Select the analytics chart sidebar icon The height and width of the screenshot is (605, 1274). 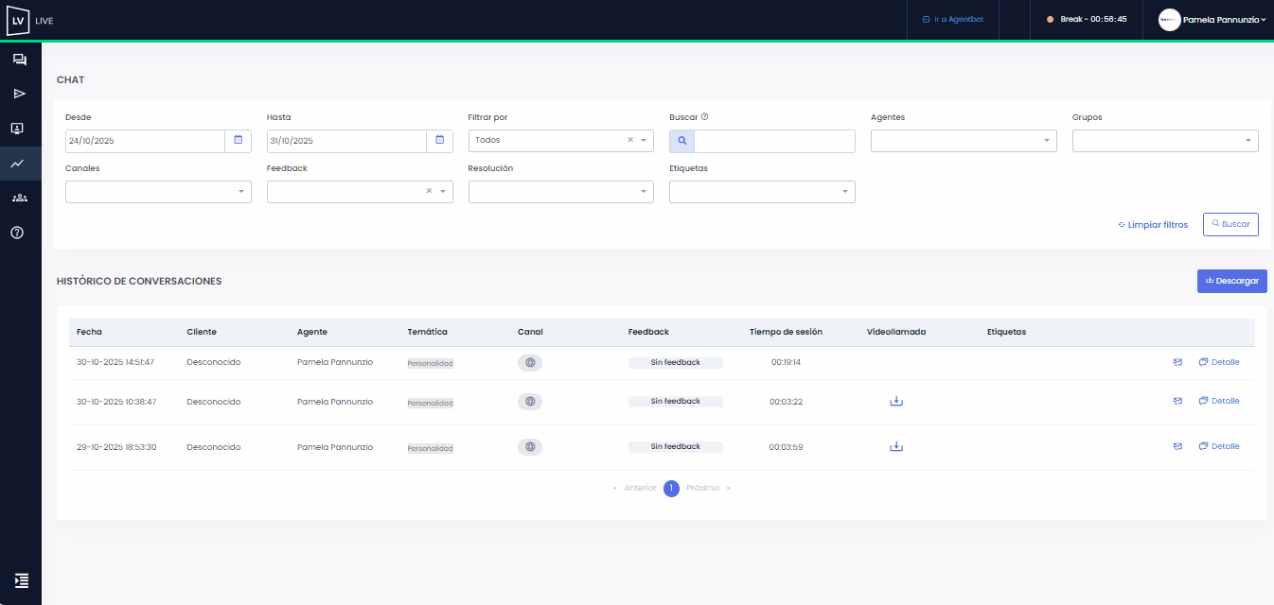(x=18, y=164)
